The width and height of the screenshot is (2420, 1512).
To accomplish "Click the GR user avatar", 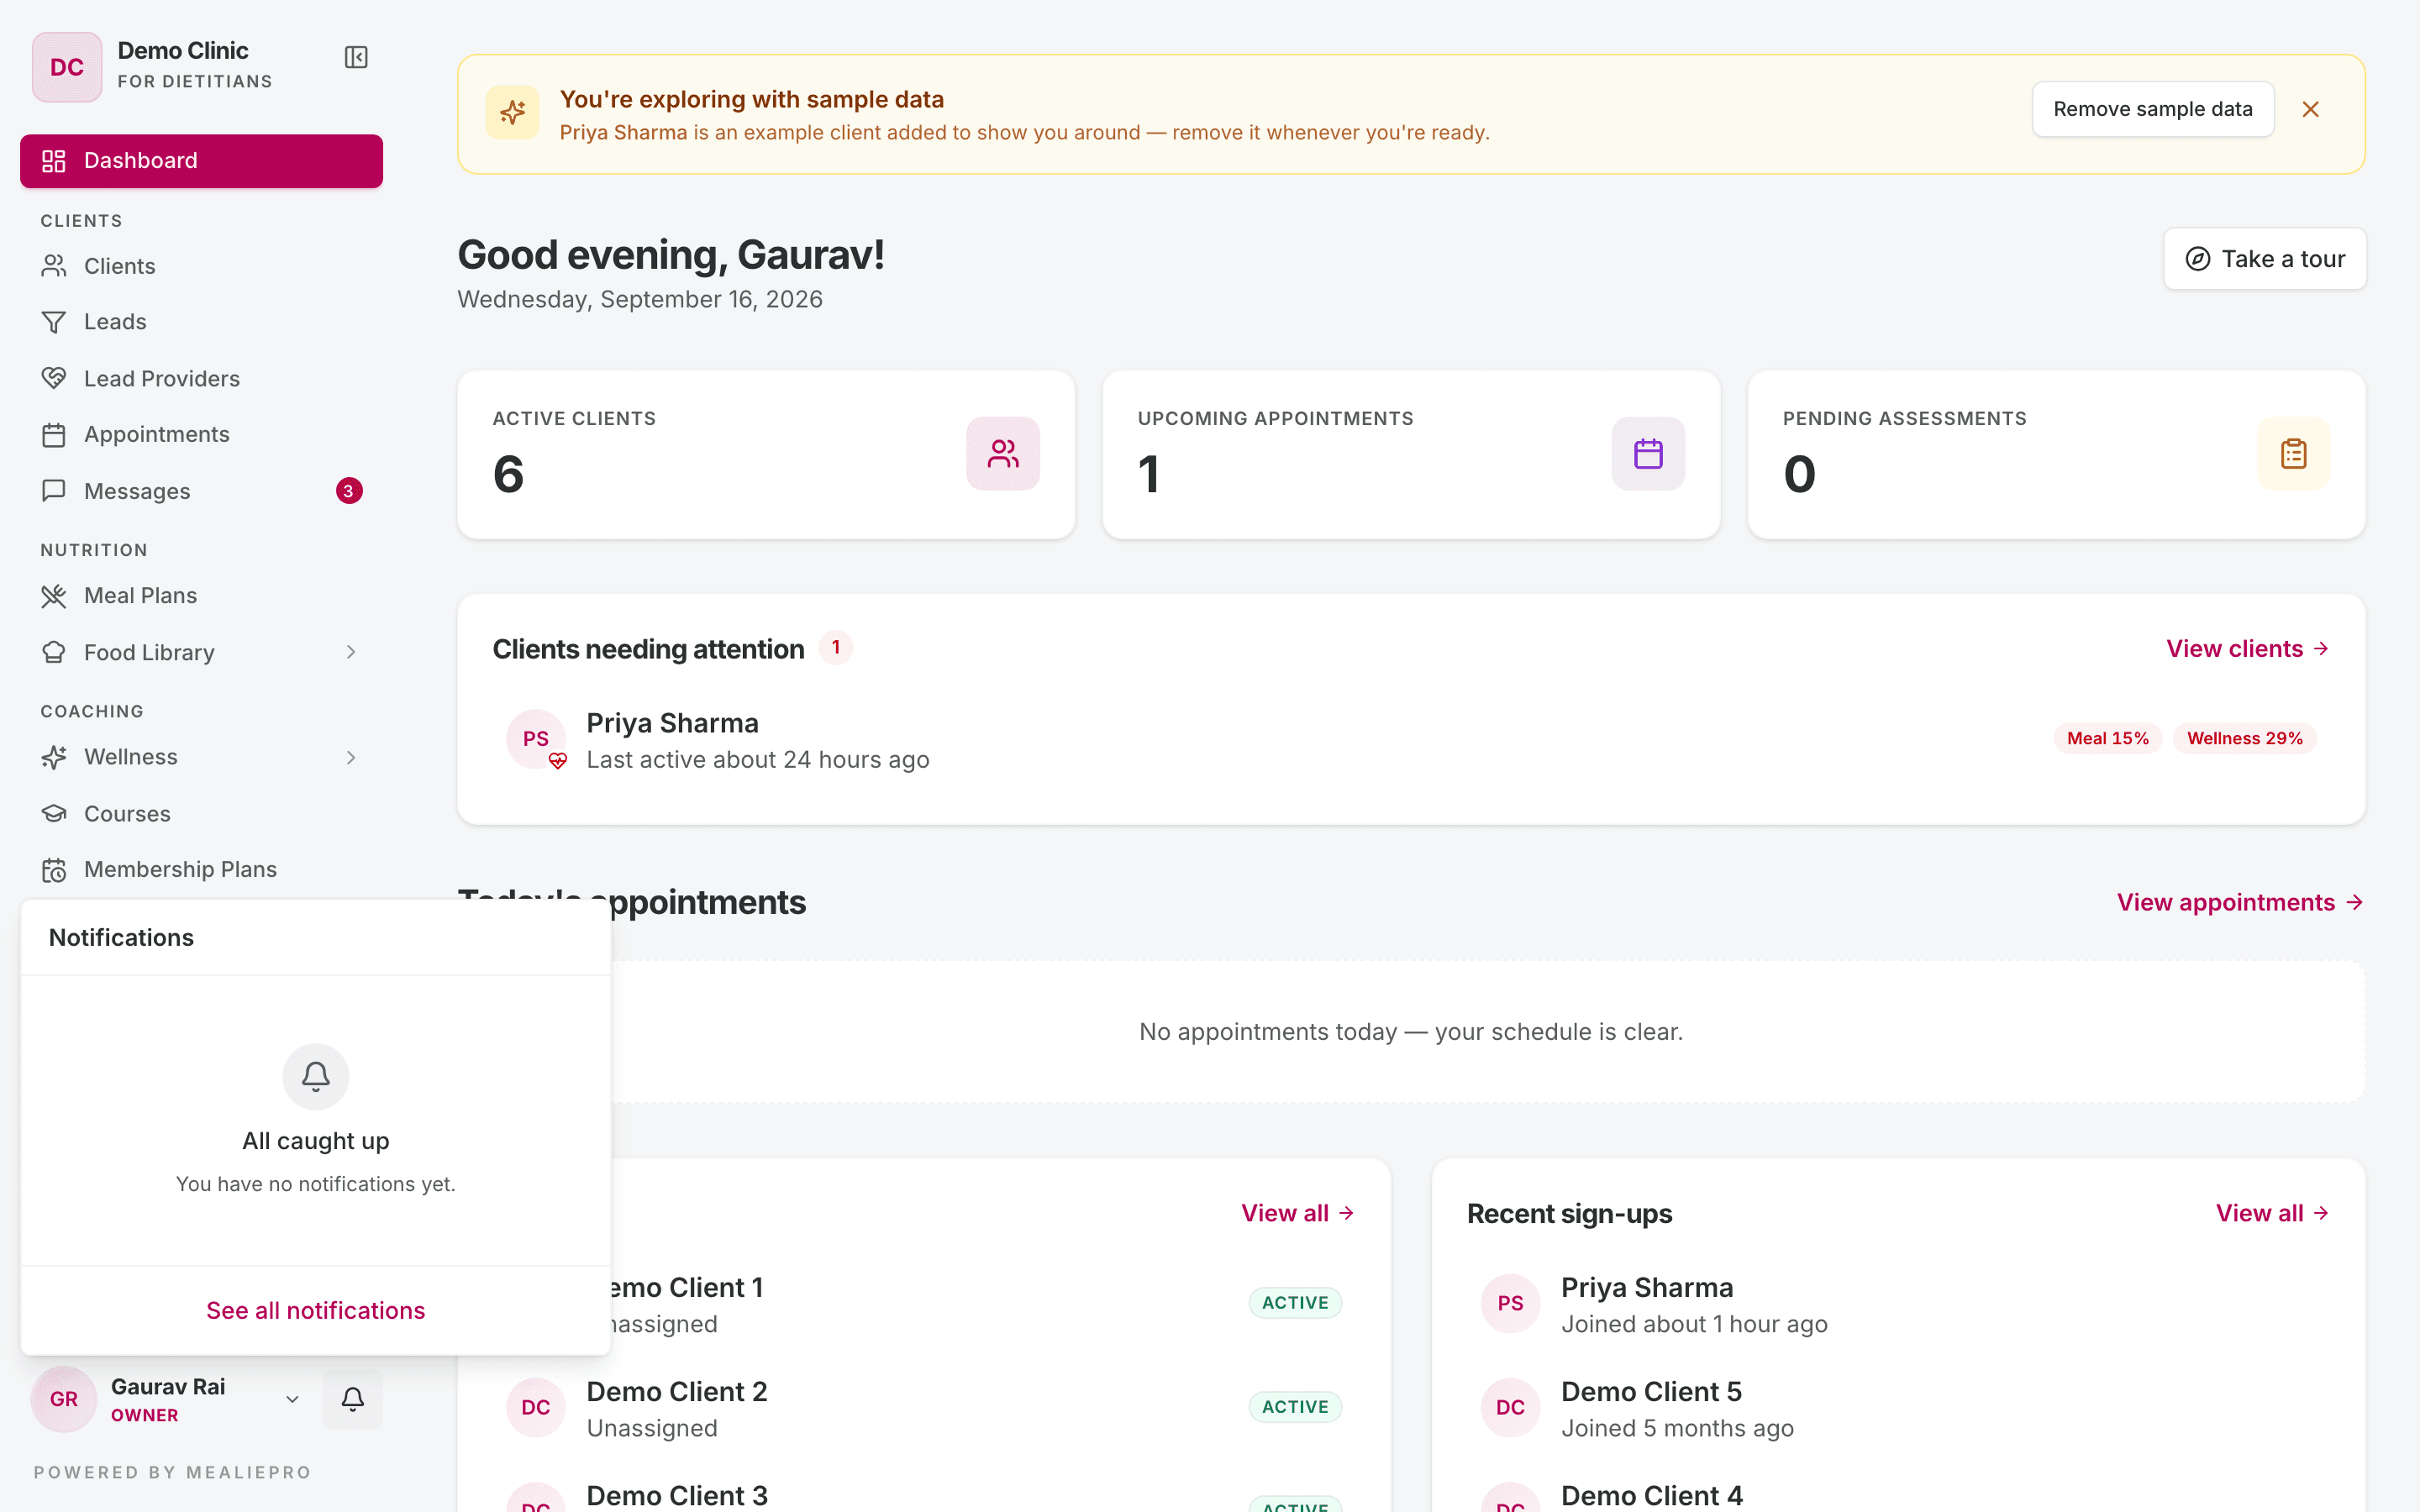I will pos(64,1399).
